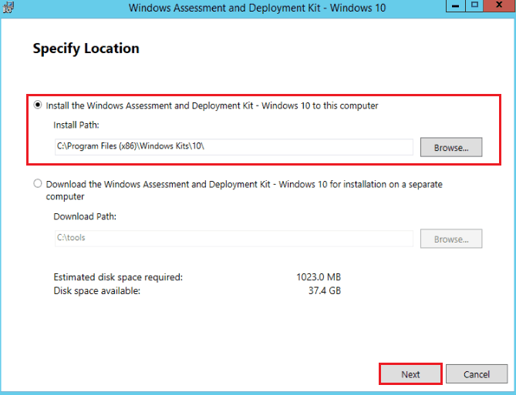Click the greyed-out Browse button for Download Path
516x395 pixels.
pos(451,239)
